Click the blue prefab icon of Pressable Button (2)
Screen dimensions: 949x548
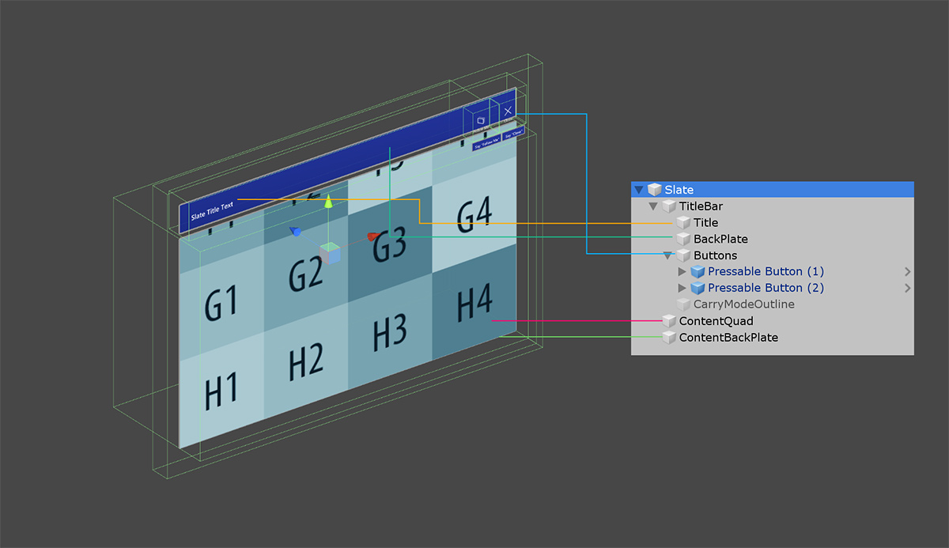[x=698, y=289]
